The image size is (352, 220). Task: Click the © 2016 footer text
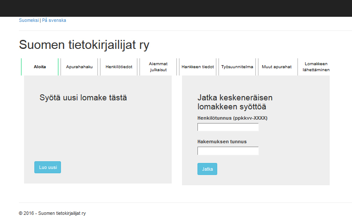[52, 213]
